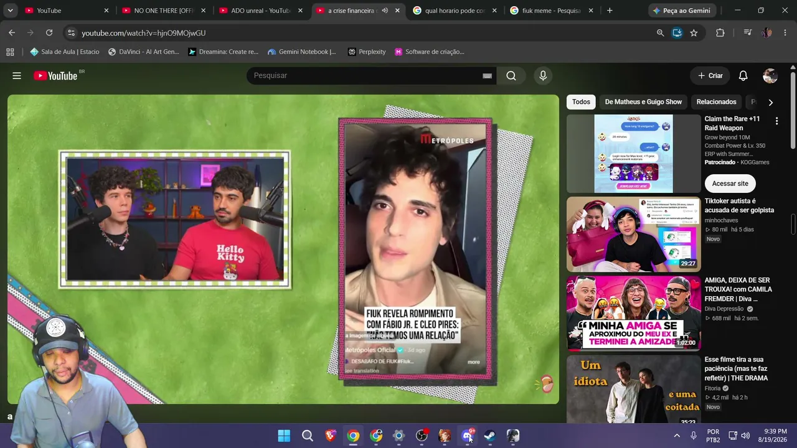This screenshot has height=448, width=797.
Task: Start voice search with the microphone icon
Action: [543, 76]
